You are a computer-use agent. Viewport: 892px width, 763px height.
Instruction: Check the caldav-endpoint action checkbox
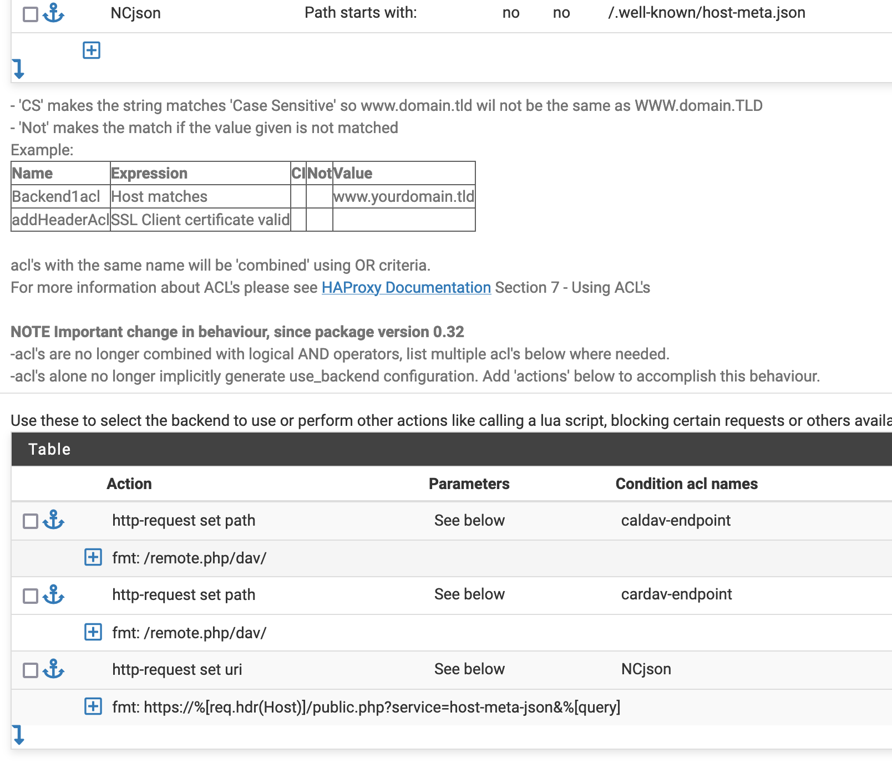[31, 521]
